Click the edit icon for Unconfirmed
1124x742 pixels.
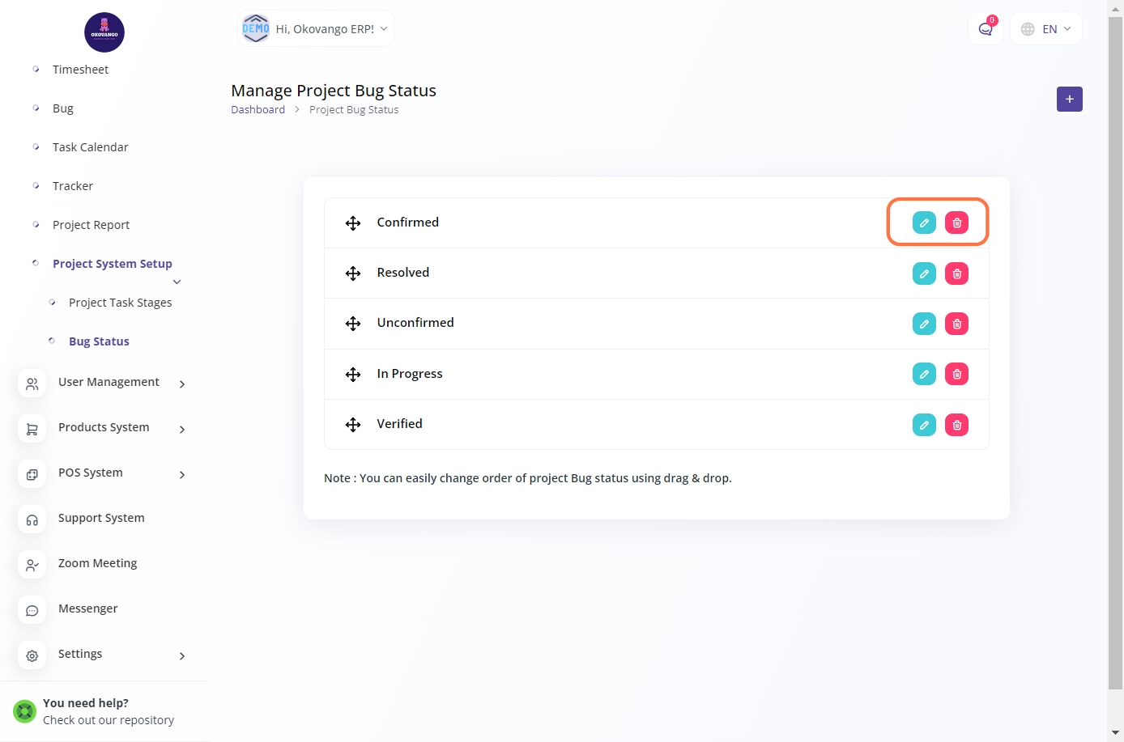[x=924, y=324]
